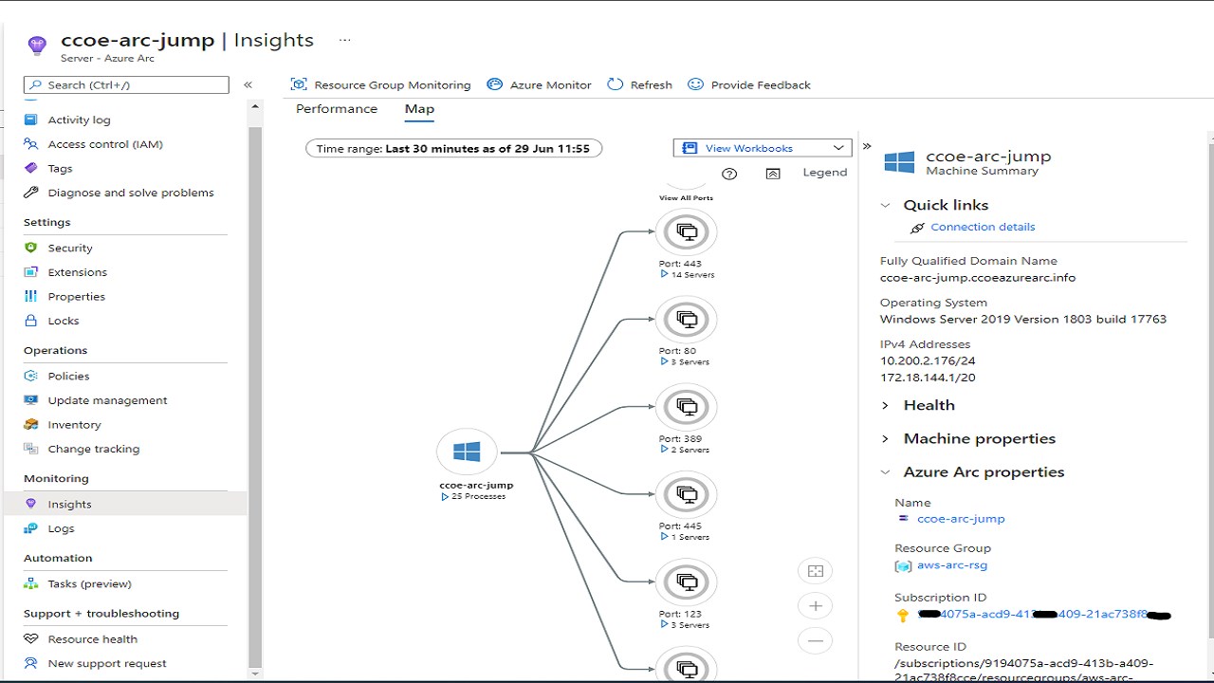
Task: Click the ccoe-arc-jump Windows machine node
Action: click(x=467, y=452)
